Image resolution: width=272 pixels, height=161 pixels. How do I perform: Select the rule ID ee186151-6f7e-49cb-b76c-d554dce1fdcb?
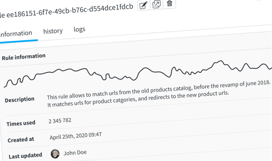70,11
